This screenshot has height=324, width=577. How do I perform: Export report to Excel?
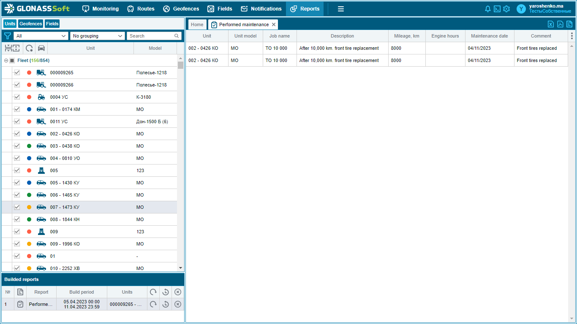tap(551, 24)
